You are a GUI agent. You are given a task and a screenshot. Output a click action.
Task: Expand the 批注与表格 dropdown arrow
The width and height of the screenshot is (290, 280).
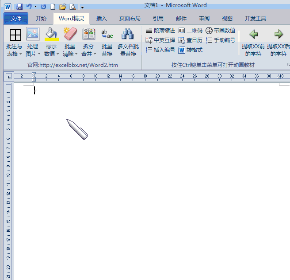(x=20, y=54)
